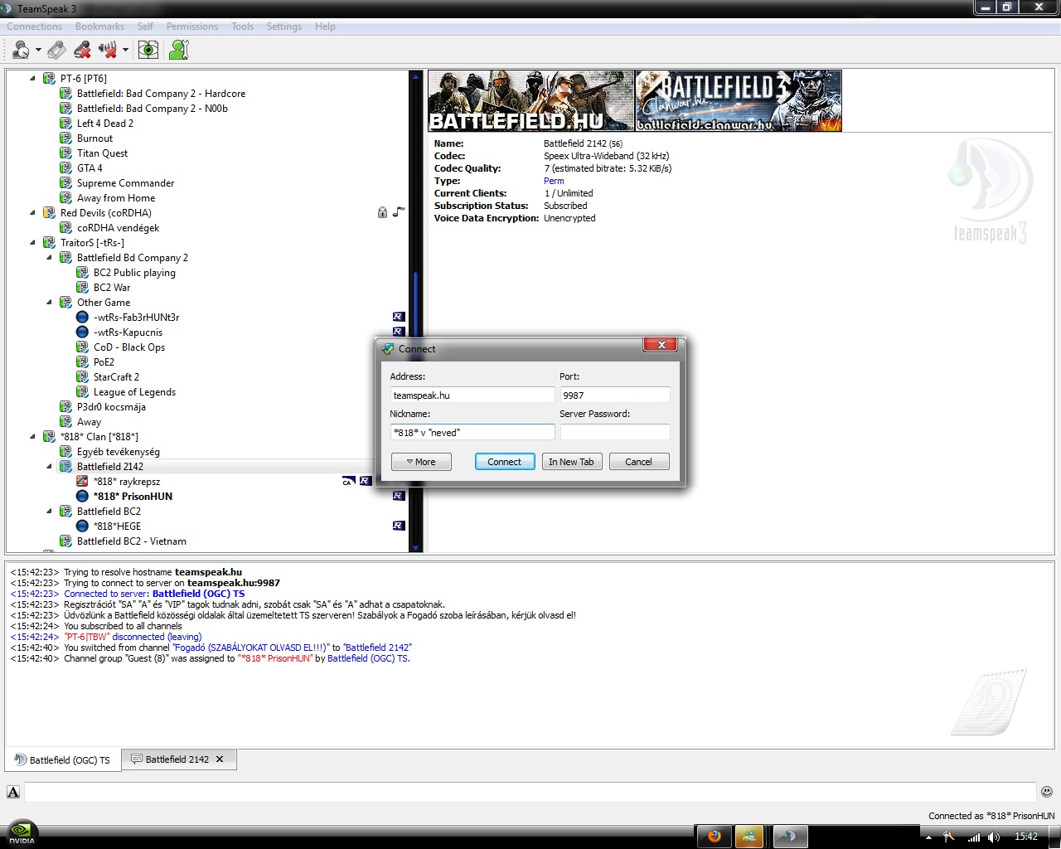The height and width of the screenshot is (849, 1061).
Task: Click the R badge icon beside -wtRs-Fab3rHUNt3r
Action: click(399, 317)
